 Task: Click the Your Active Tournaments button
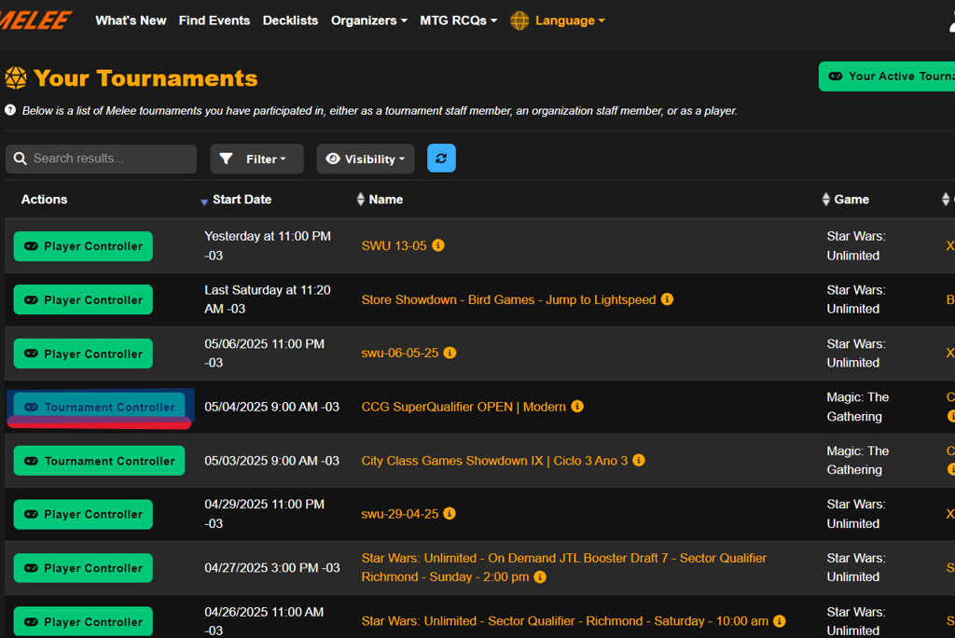tap(887, 76)
